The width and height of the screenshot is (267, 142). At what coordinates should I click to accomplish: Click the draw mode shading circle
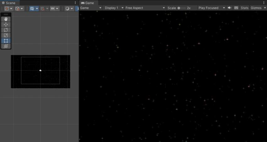click(67, 8)
